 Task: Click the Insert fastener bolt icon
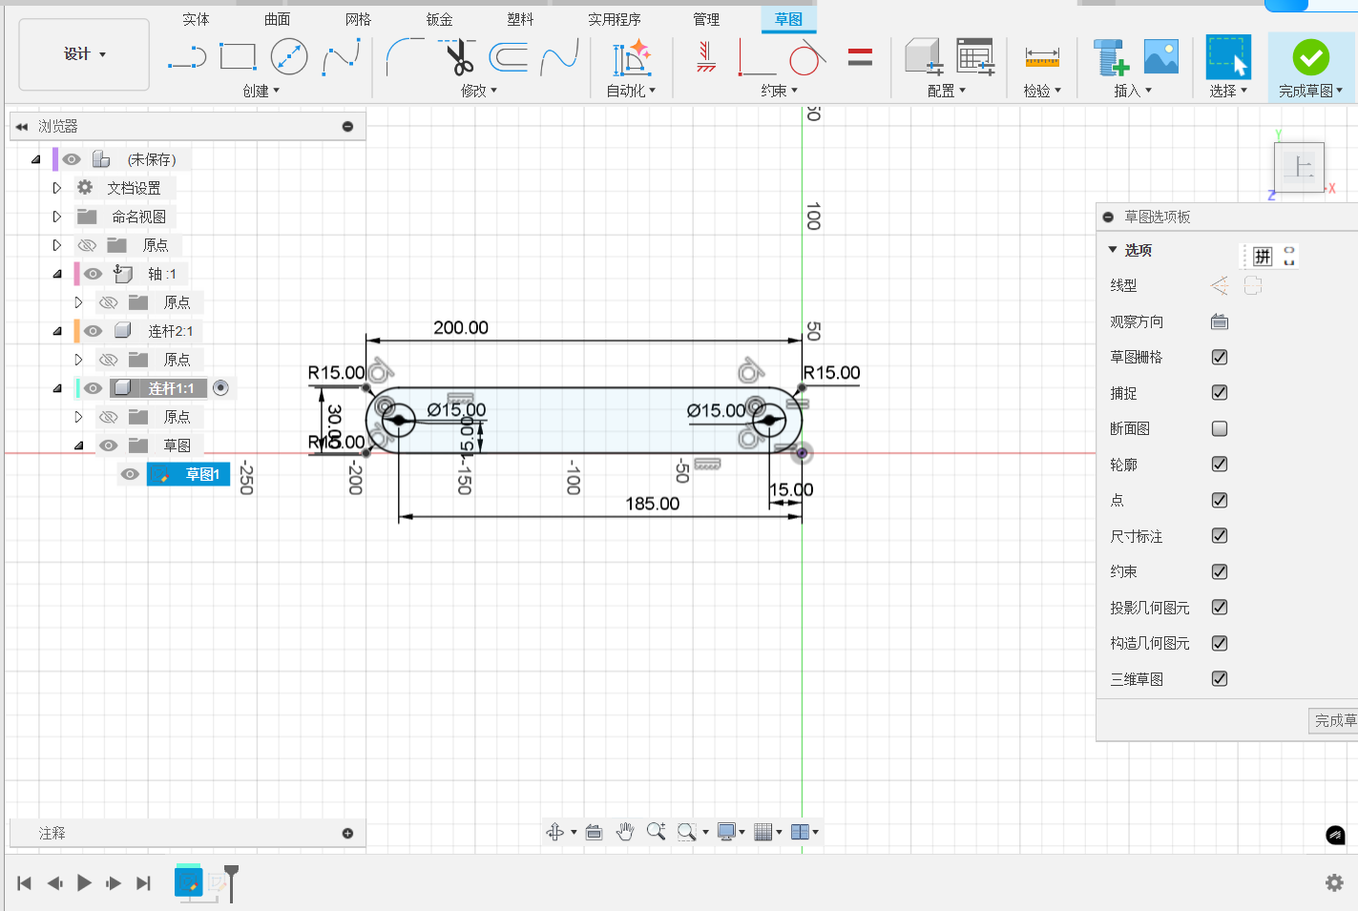pyautogui.click(x=1110, y=57)
